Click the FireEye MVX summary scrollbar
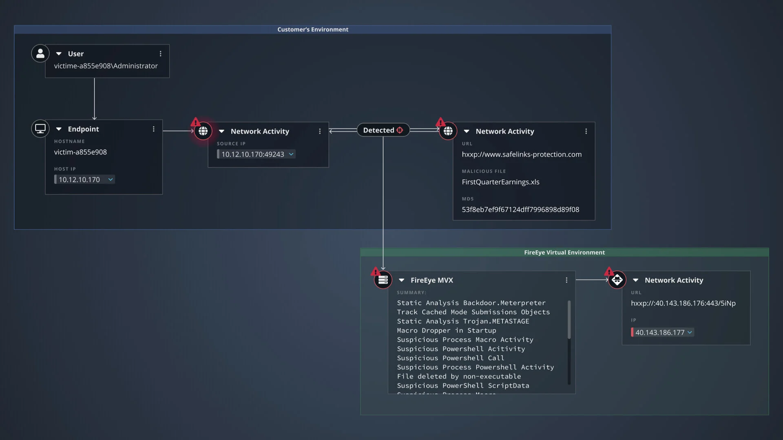This screenshot has height=440, width=783. (x=569, y=320)
